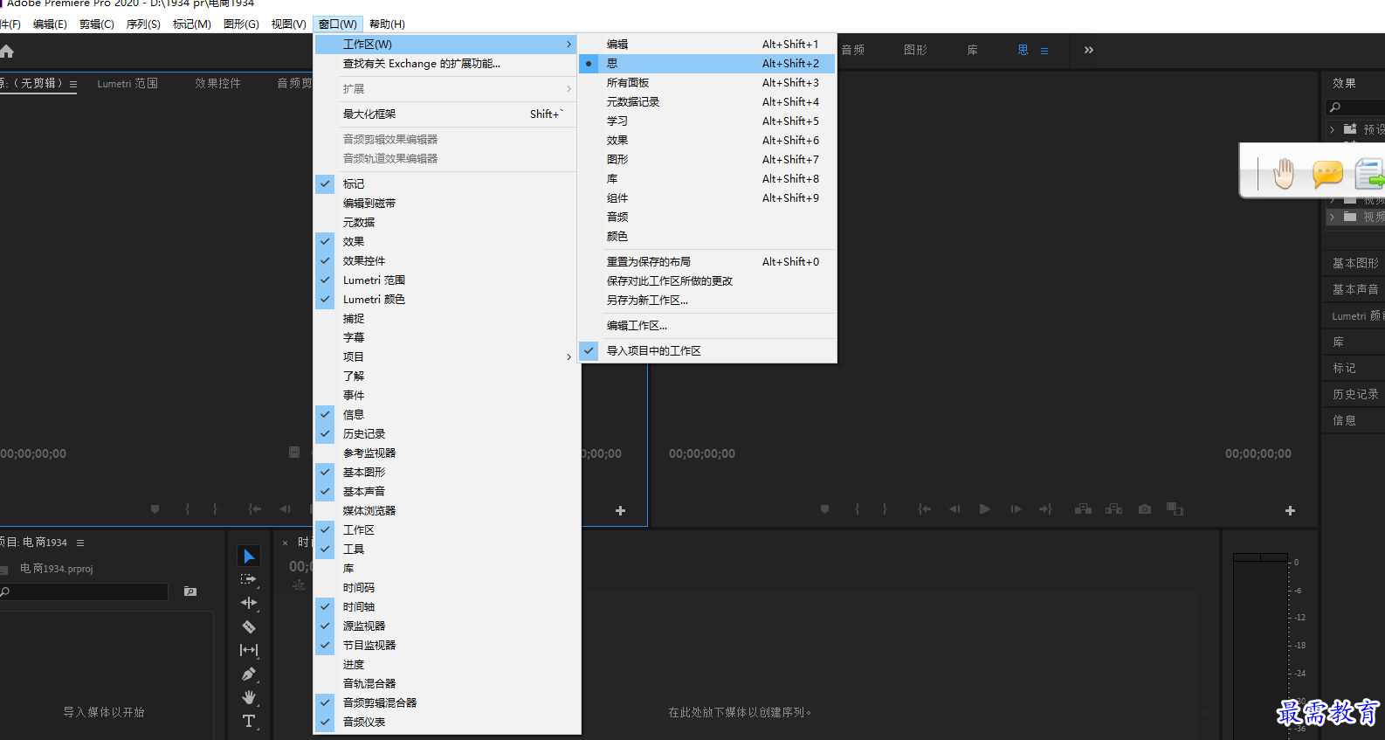Select the Pen tool
1385x740 pixels.
pos(249,674)
